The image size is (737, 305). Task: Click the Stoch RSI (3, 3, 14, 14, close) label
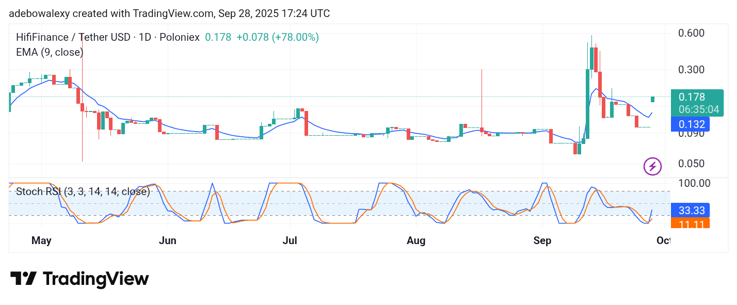coord(83,191)
